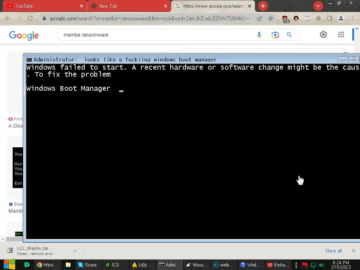Viewport: 360px width, 270px height.
Task: Show hidden taskbar items dots
Action: click(296, 265)
